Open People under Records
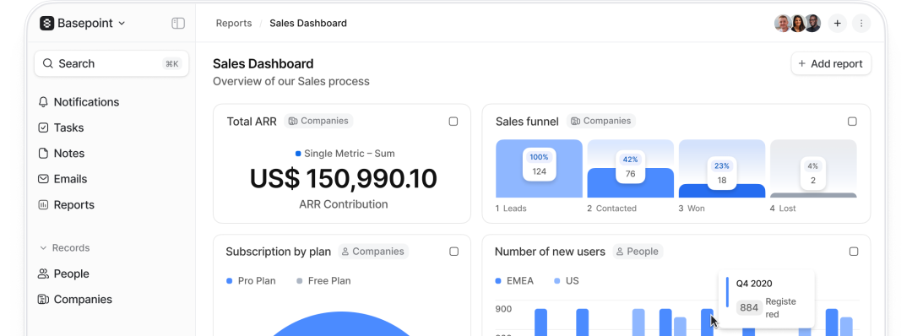The height and width of the screenshot is (336, 912). pyautogui.click(x=71, y=274)
